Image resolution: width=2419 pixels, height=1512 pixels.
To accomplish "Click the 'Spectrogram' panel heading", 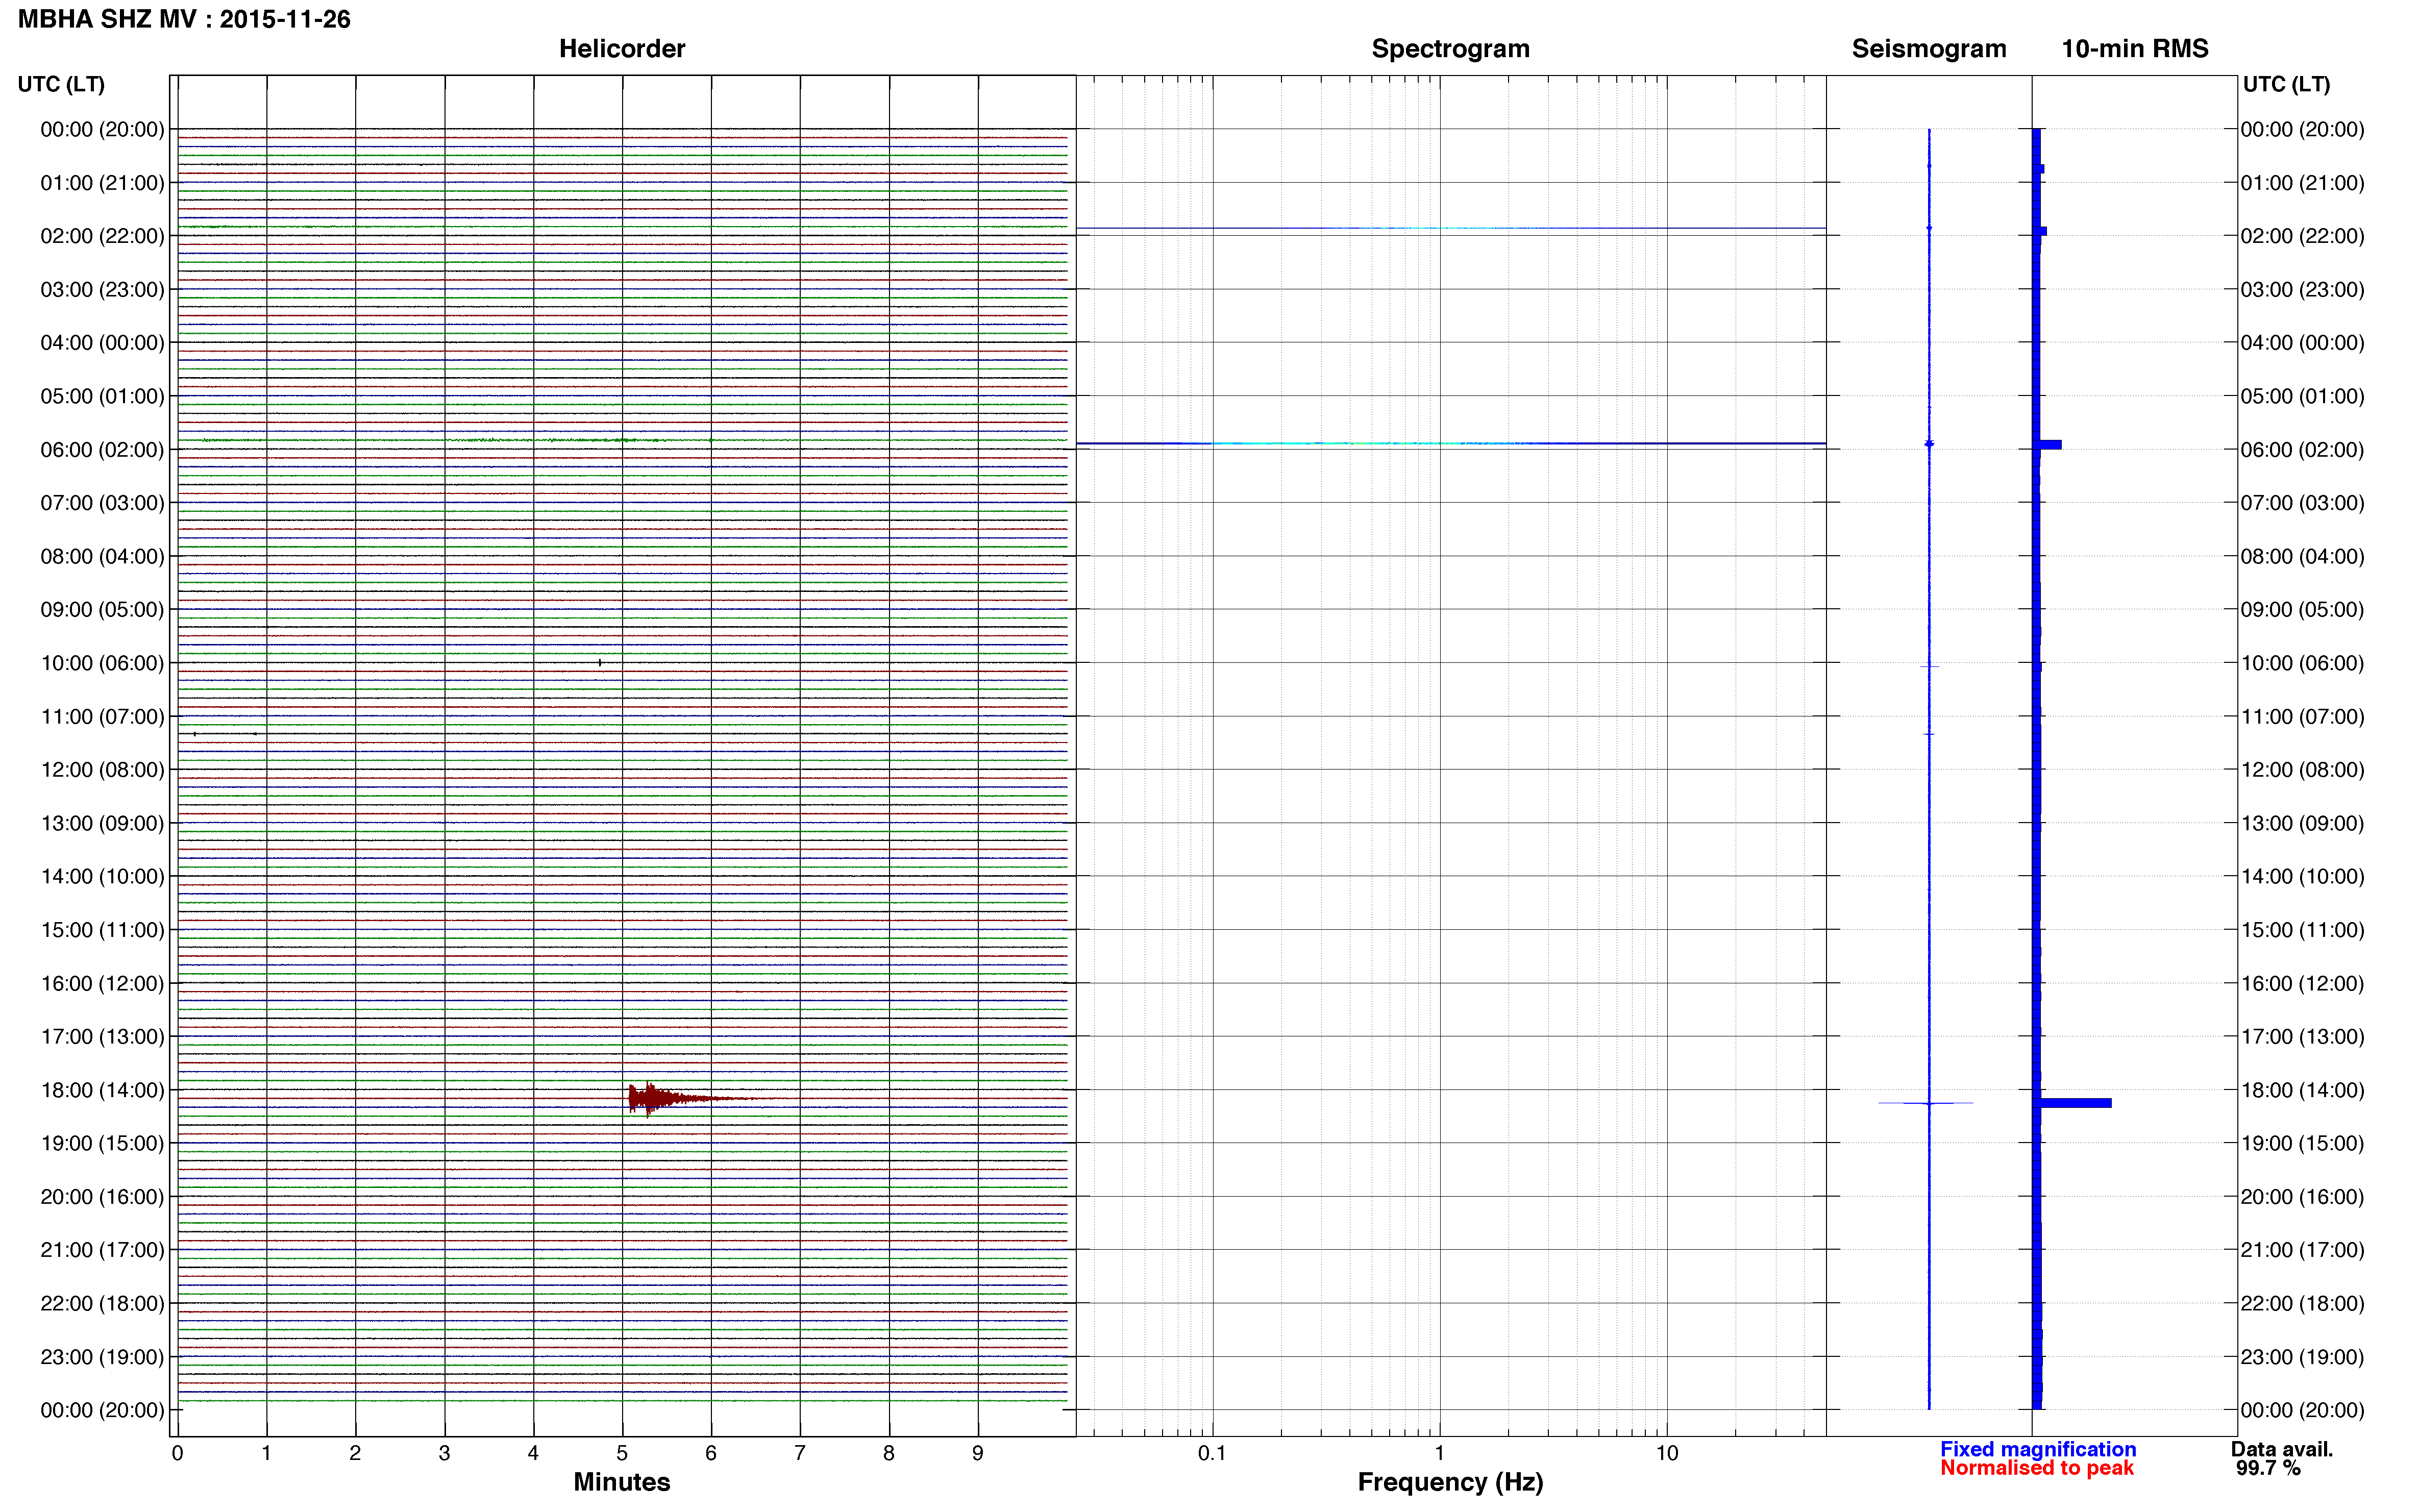I will tap(1450, 49).
